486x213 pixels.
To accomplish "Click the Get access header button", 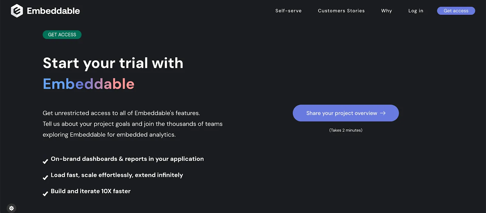I will click(456, 11).
